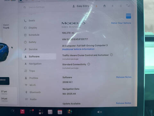Open the Navigation settings menu

tap(33, 64)
